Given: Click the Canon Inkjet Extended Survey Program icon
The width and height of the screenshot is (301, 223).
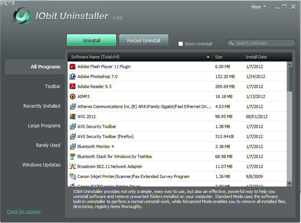Looking at the screenshot, I should point(72,176).
